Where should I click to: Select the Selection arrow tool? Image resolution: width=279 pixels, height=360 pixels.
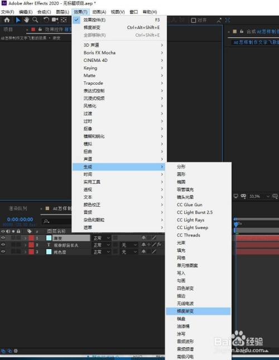click(x=18, y=20)
